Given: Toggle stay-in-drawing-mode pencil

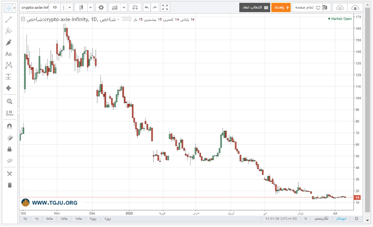Looking at the screenshot, I should [x=9, y=138].
